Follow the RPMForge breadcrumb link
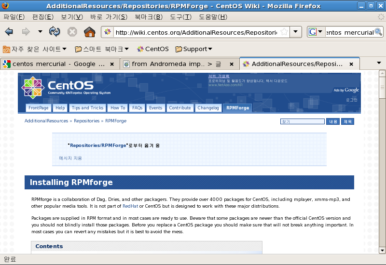386x265 pixels. pos(116,121)
